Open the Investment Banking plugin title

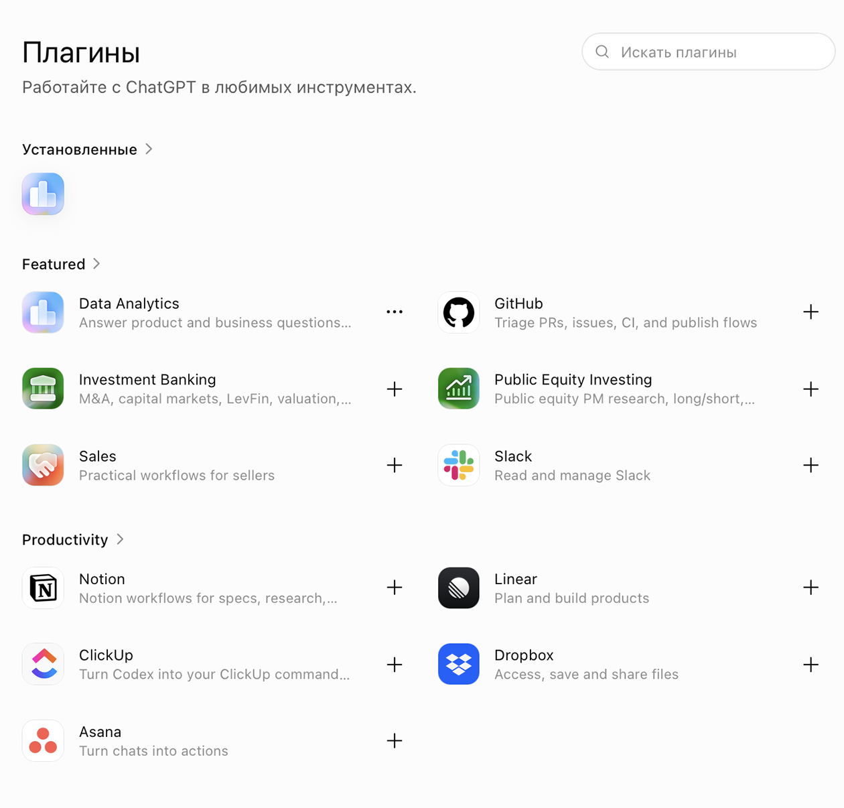147,379
